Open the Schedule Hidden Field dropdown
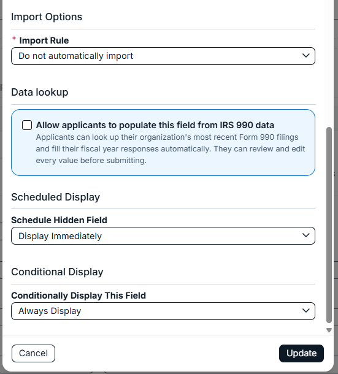This screenshot has height=374, width=338. tap(163, 236)
